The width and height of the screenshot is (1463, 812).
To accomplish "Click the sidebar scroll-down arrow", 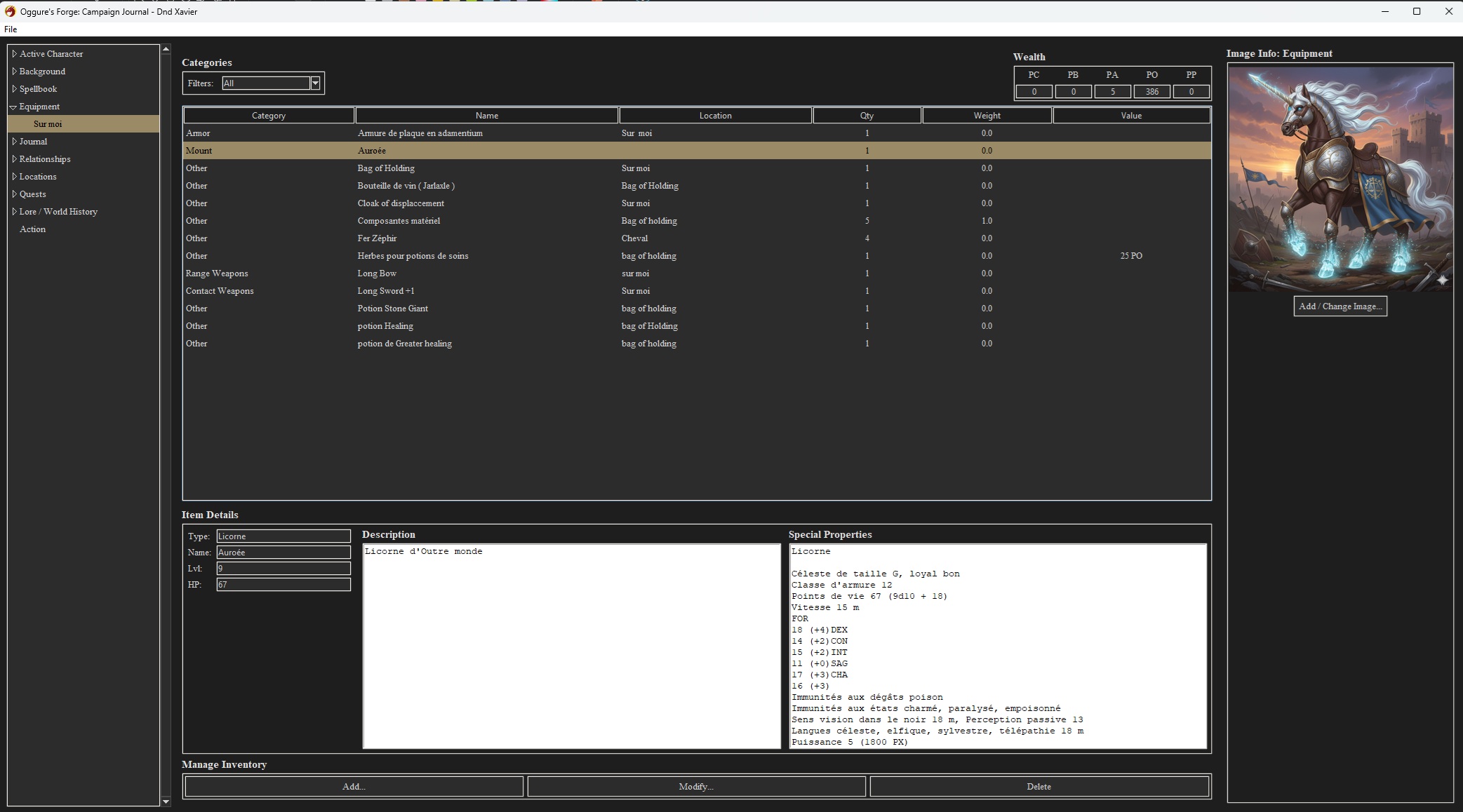I will point(166,801).
